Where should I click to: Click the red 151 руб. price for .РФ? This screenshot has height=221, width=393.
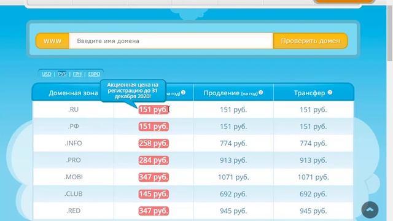[x=154, y=126]
